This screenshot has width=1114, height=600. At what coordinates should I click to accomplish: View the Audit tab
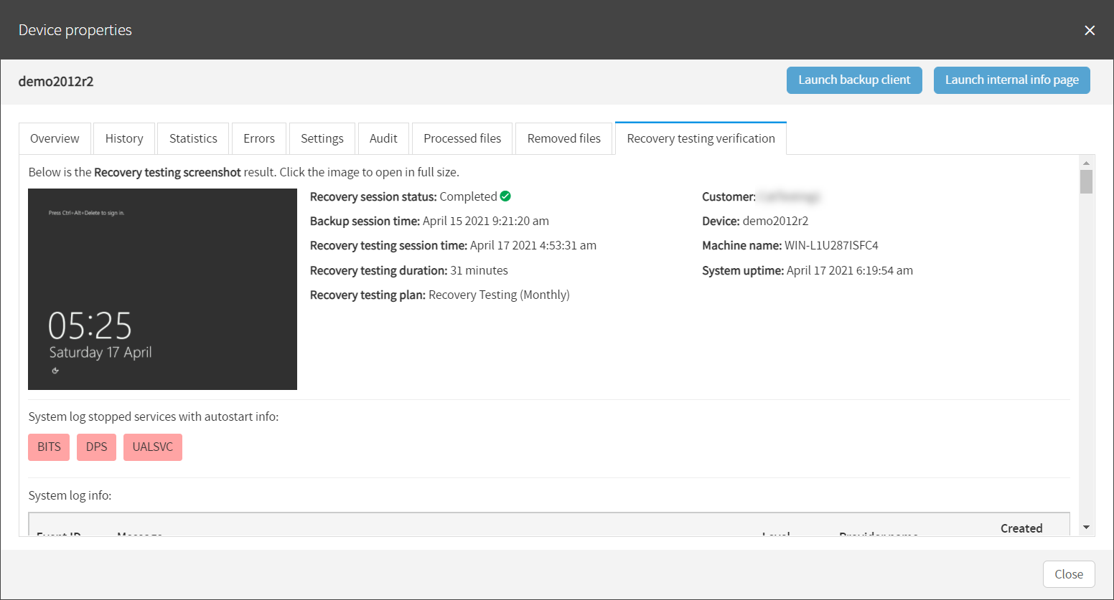click(383, 138)
